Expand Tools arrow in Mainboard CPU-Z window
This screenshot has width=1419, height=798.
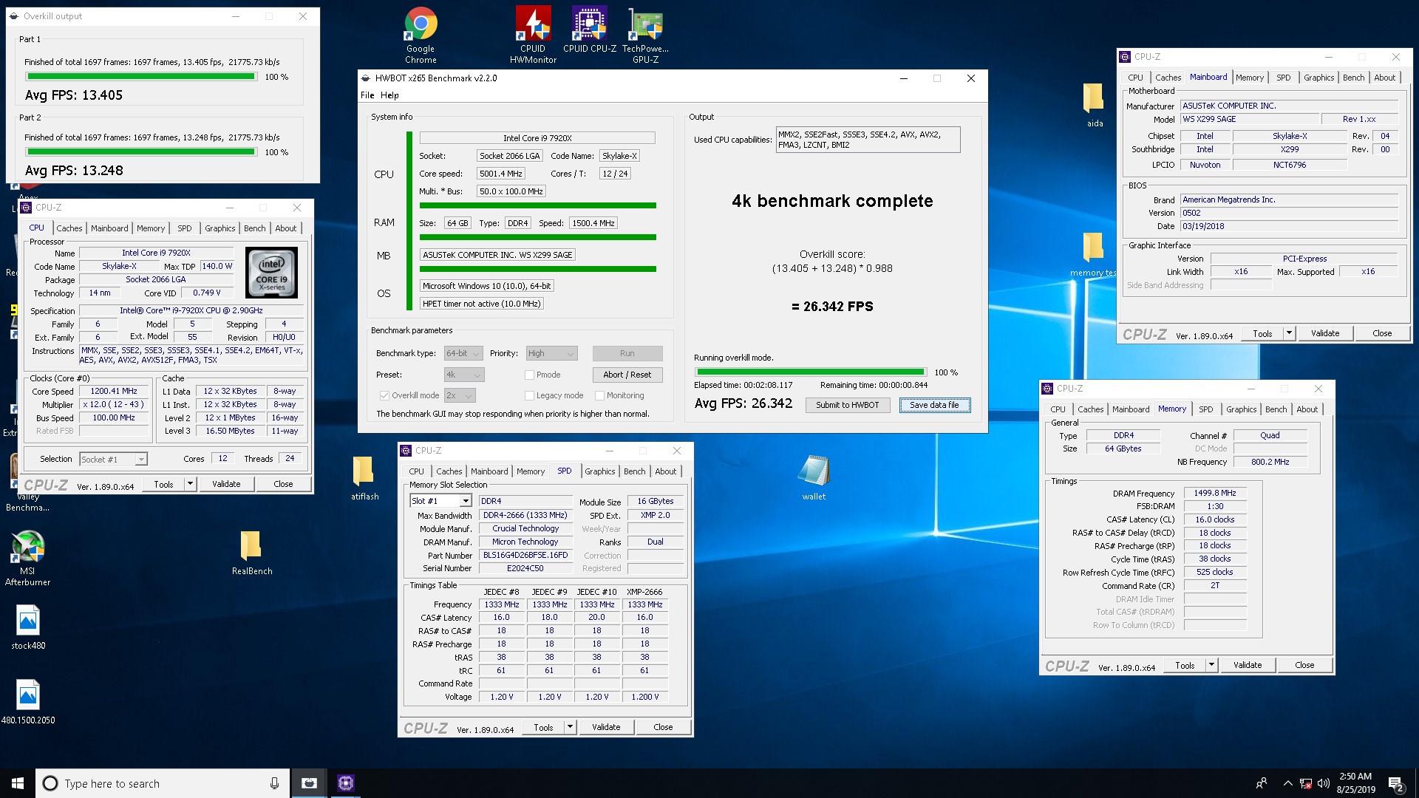pos(1289,333)
